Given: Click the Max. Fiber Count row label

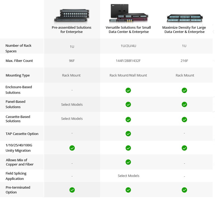Looking at the screenshot, I should 19,61.
